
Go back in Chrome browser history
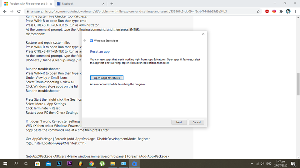(5, 12)
